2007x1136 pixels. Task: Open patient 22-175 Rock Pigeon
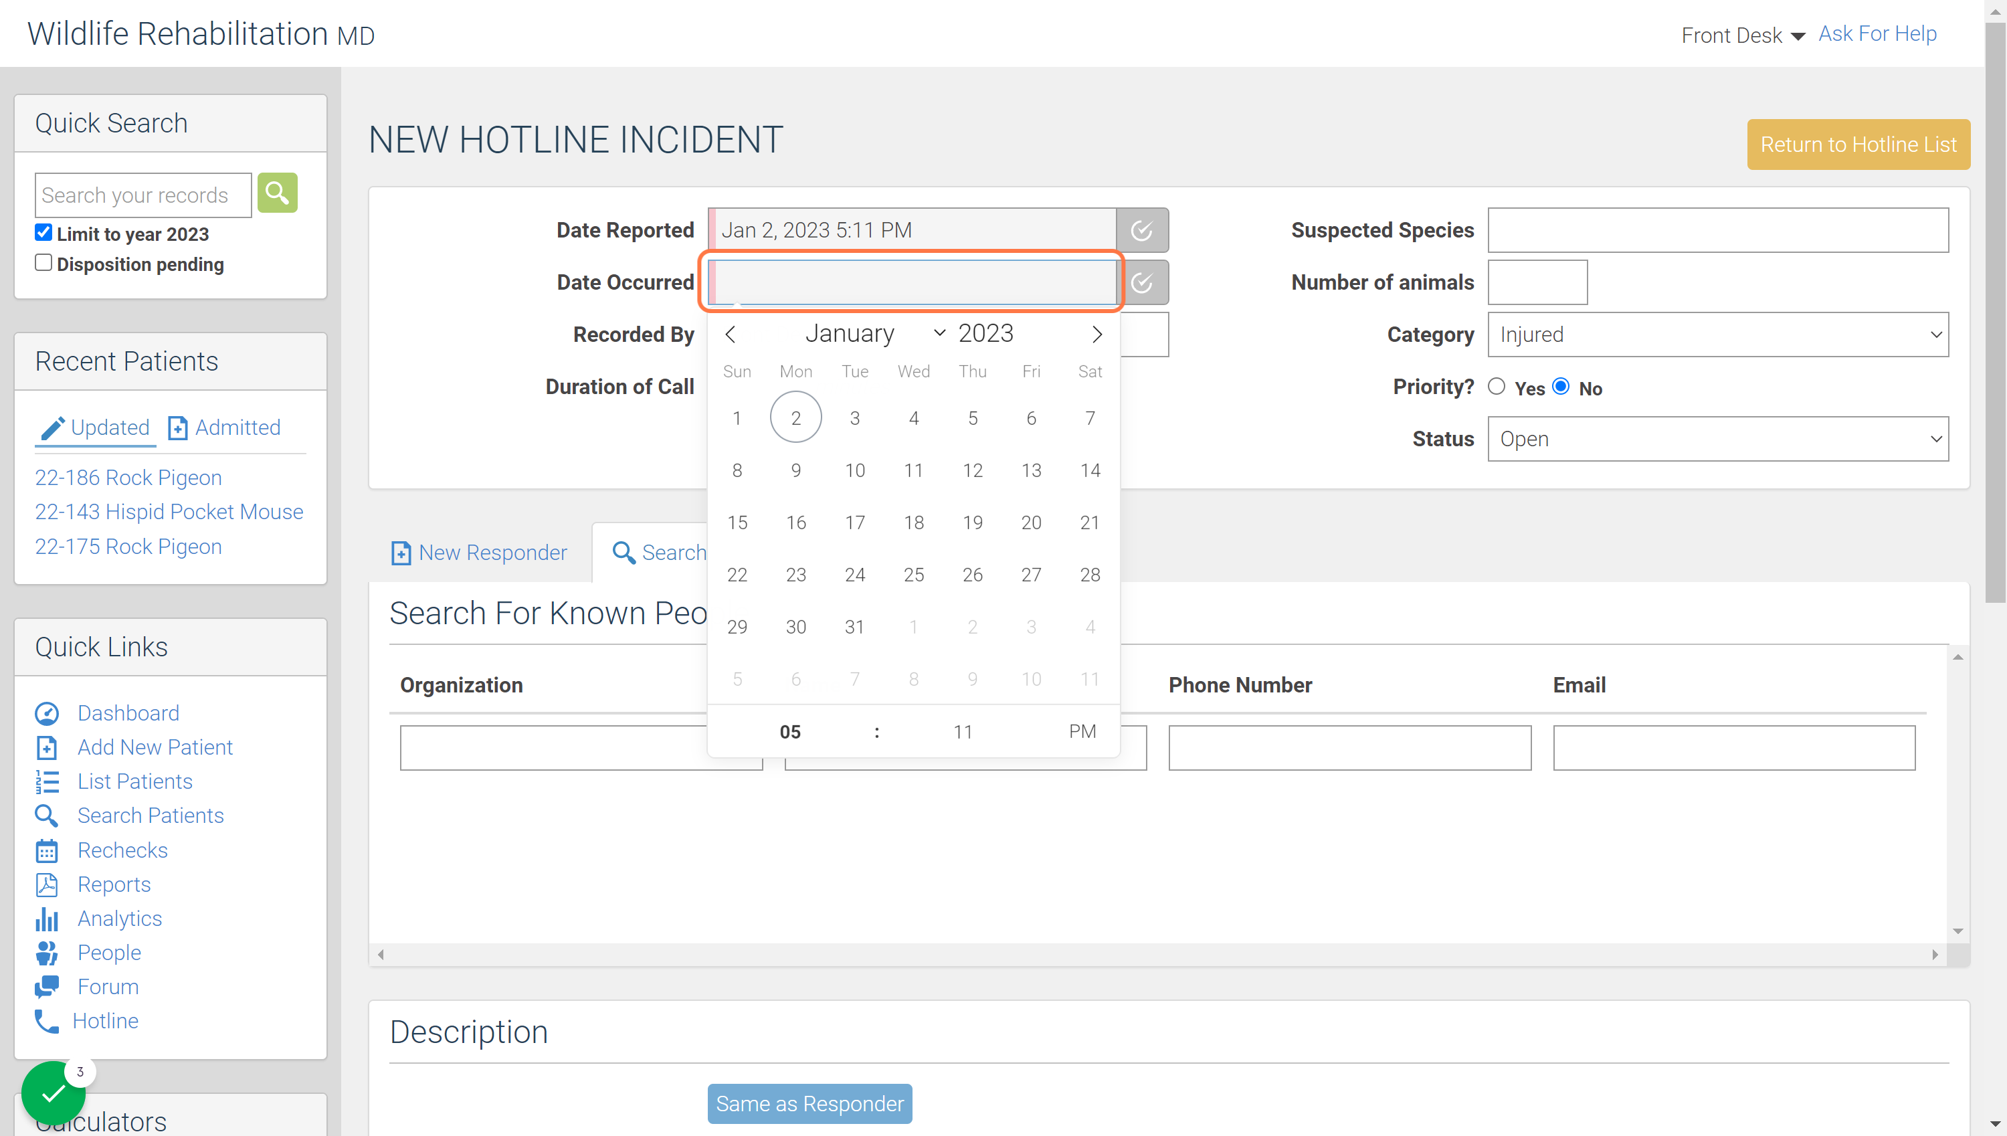(128, 546)
